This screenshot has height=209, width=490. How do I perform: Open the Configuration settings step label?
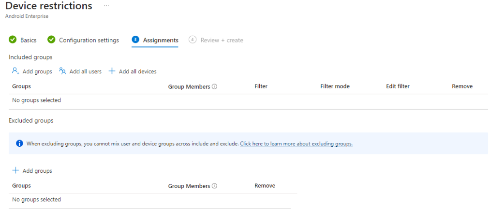(x=89, y=40)
